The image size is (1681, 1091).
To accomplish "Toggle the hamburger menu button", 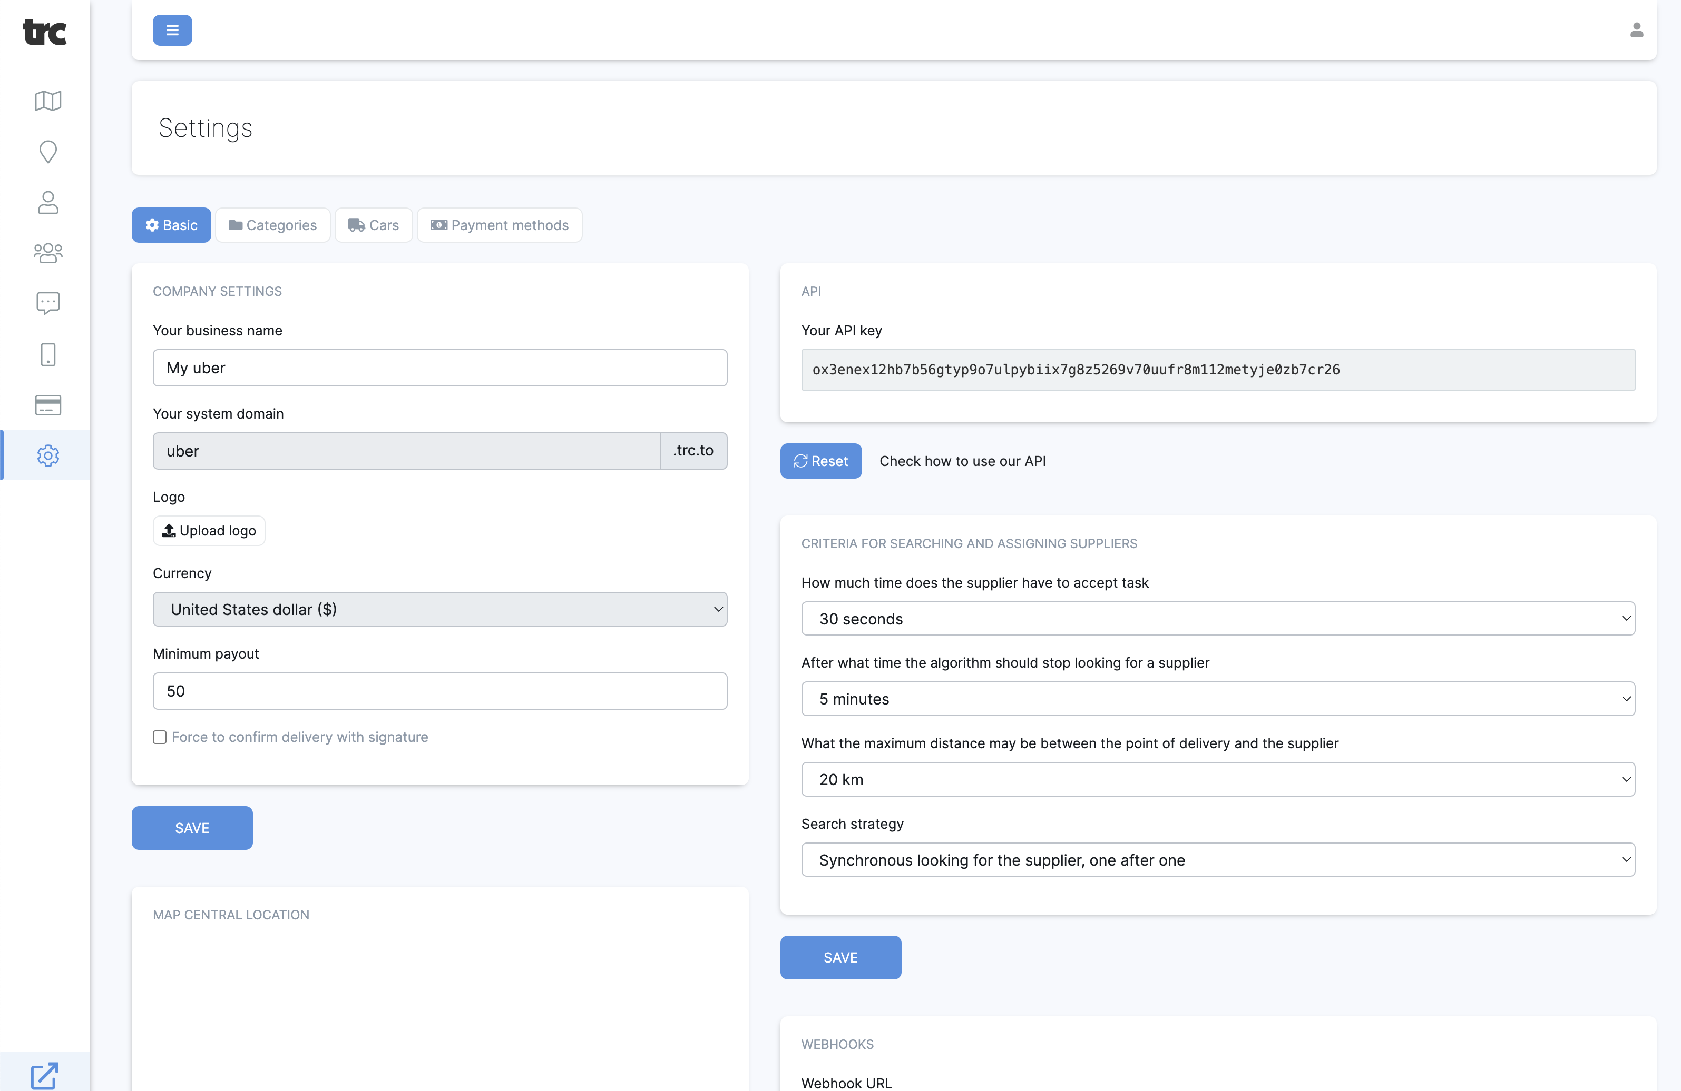I will (172, 31).
